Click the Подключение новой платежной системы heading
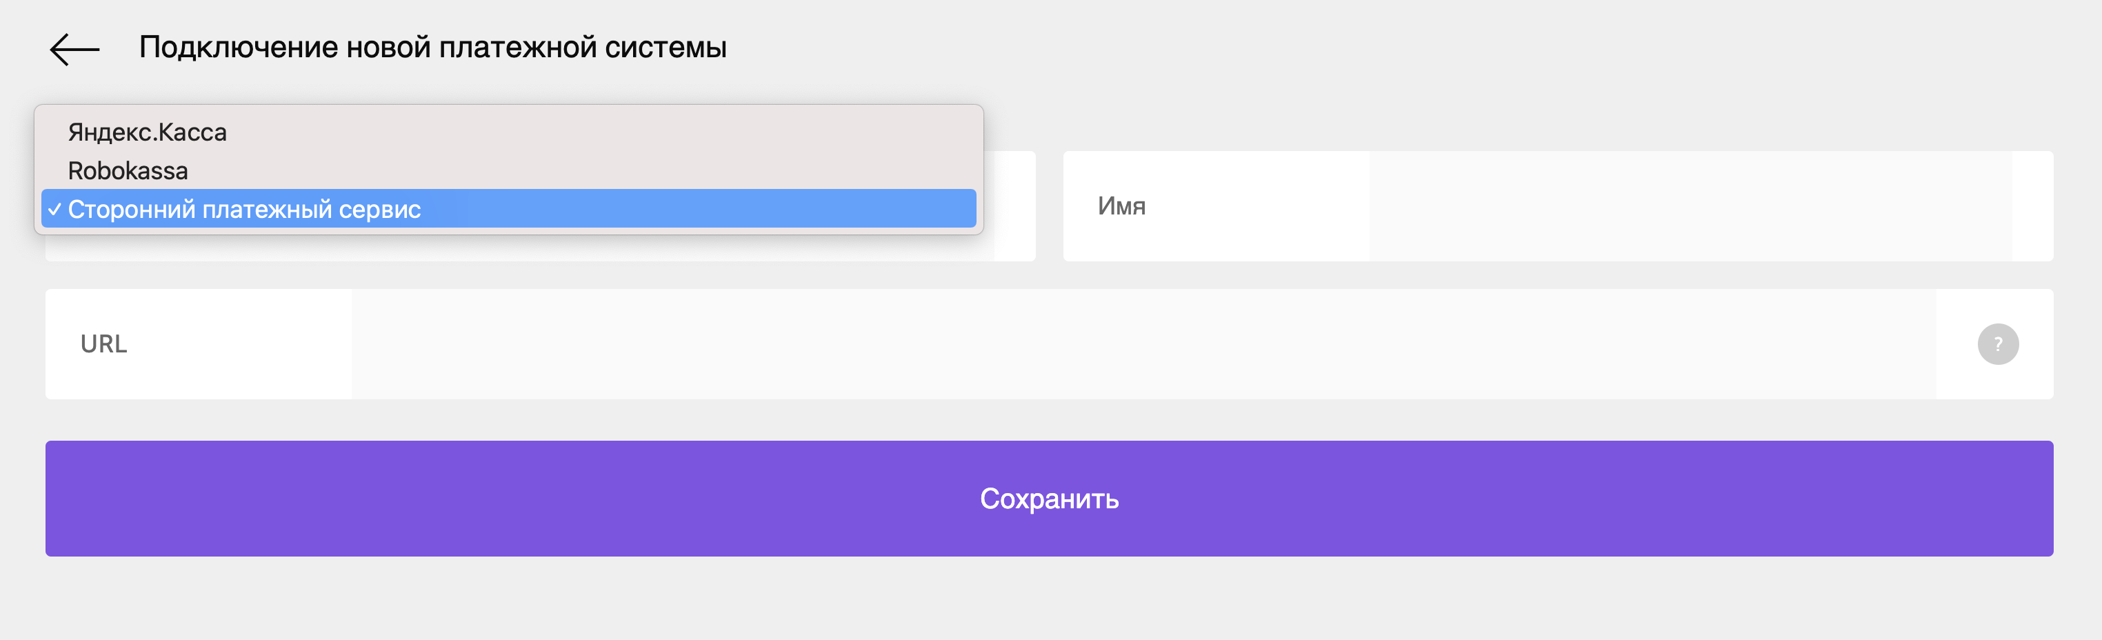Image resolution: width=2102 pixels, height=640 pixels. (432, 48)
